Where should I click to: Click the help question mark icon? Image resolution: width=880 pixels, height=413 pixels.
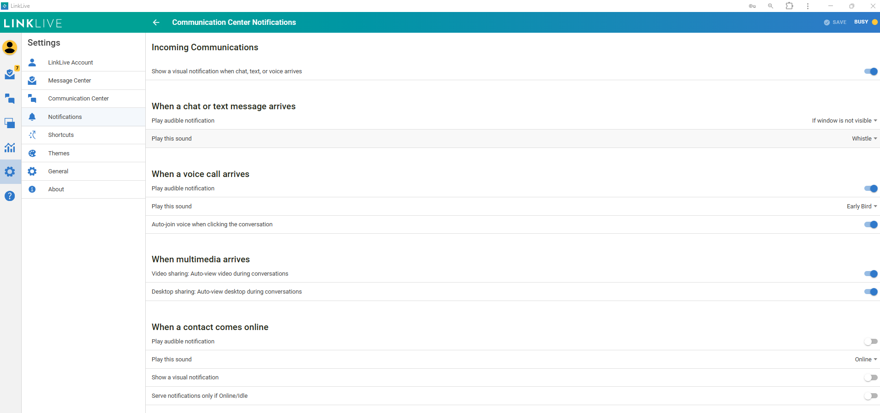pyautogui.click(x=10, y=196)
